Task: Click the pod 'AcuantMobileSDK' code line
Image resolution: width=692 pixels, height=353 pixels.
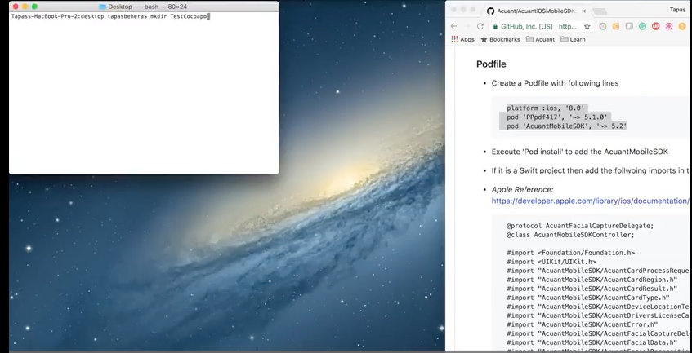Action: (x=567, y=126)
